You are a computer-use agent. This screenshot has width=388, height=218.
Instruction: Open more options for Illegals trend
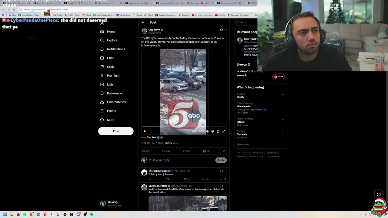coord(283,119)
